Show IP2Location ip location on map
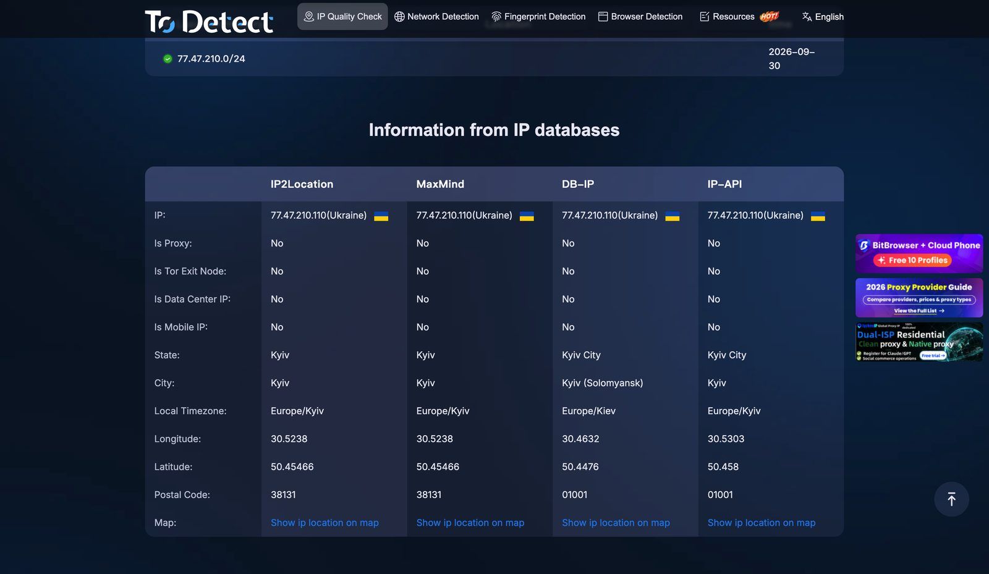 [x=325, y=523]
